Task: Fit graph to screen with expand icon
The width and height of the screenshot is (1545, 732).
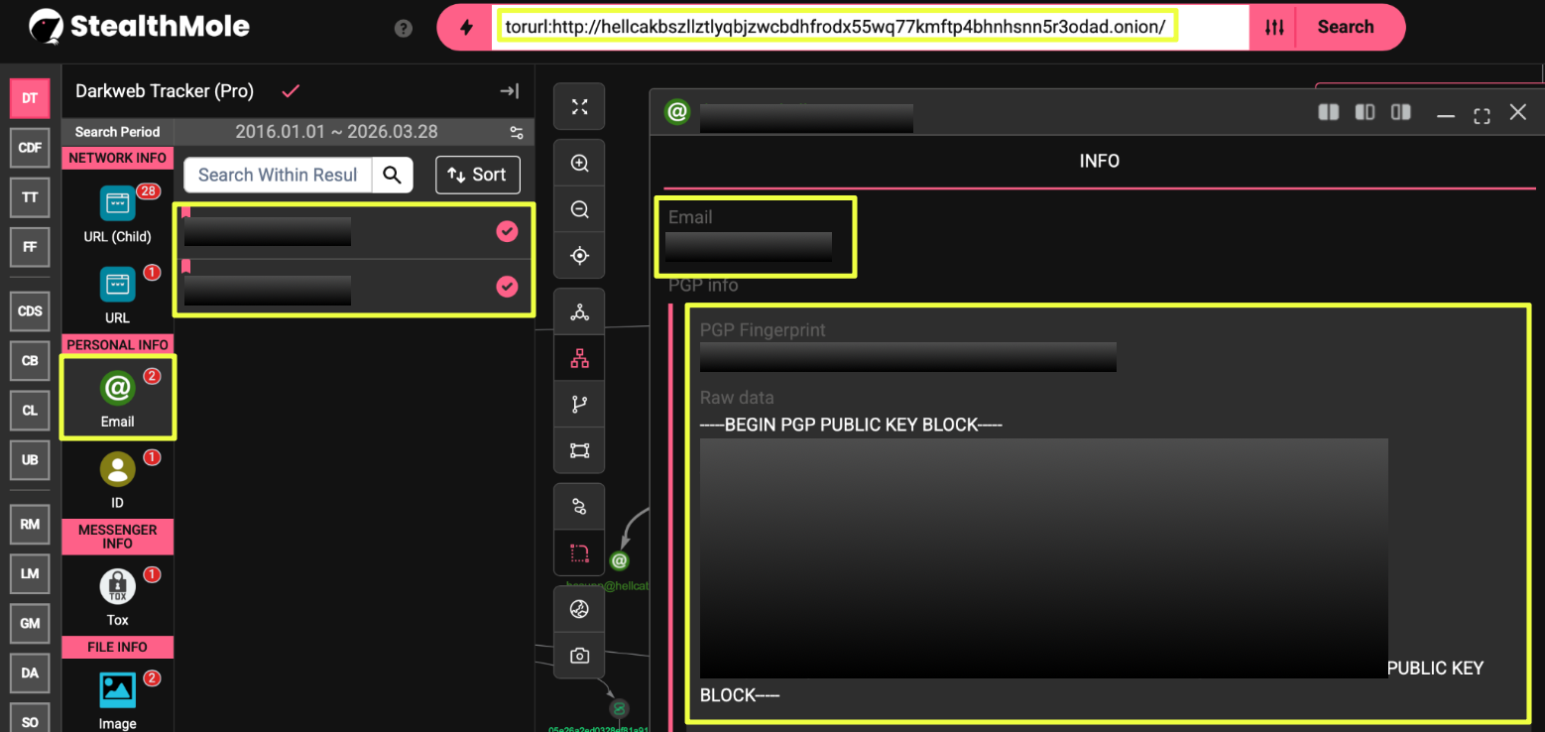Action: 580,107
